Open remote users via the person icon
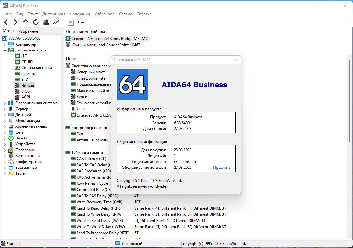Viewport: 353px width, 248px height. 46,22
